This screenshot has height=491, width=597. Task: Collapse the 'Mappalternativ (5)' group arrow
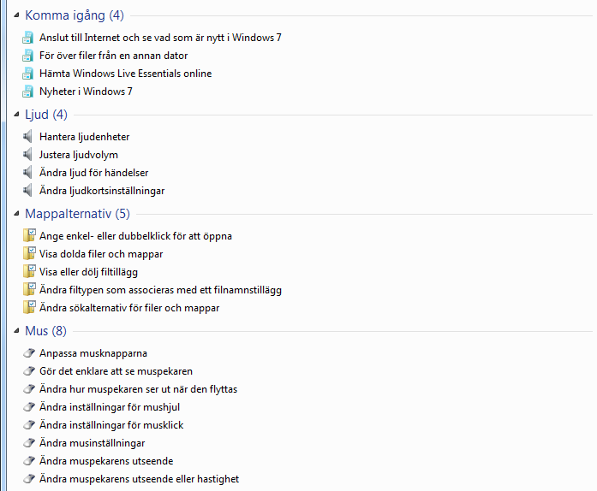16,214
